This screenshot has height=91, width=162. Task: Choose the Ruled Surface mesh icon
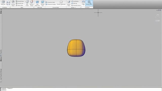click(x=7, y=4)
